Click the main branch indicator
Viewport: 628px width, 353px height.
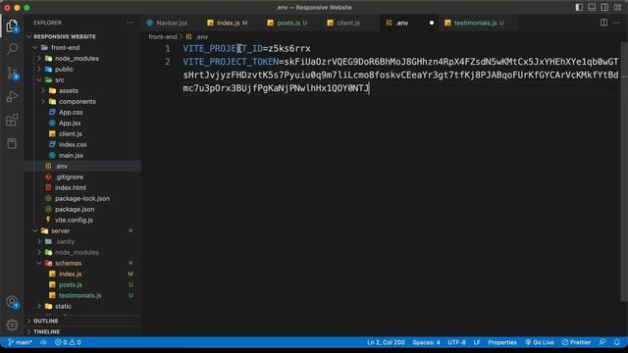click(x=20, y=342)
